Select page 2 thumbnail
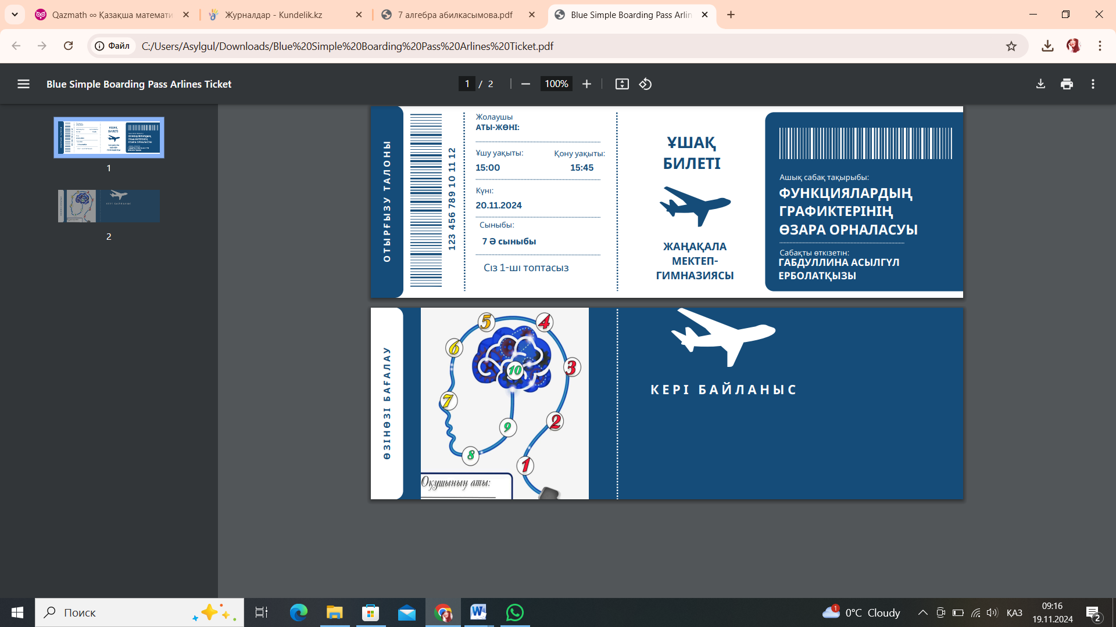The image size is (1116, 627). [x=109, y=206]
